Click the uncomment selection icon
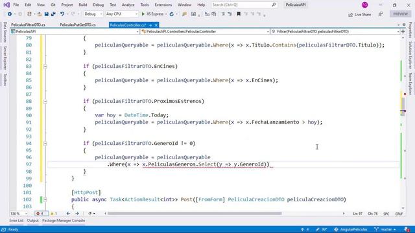 [230, 14]
